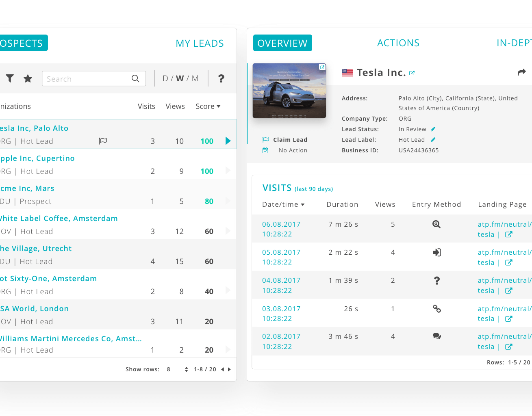Click chat bubble entry icon for 02.08.2017
532x416 pixels.
point(437,336)
